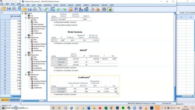Screen dimensions: 195x110
Task: Click the Associate Autoscript icon
Action: pyautogui.click(x=98, y=9)
